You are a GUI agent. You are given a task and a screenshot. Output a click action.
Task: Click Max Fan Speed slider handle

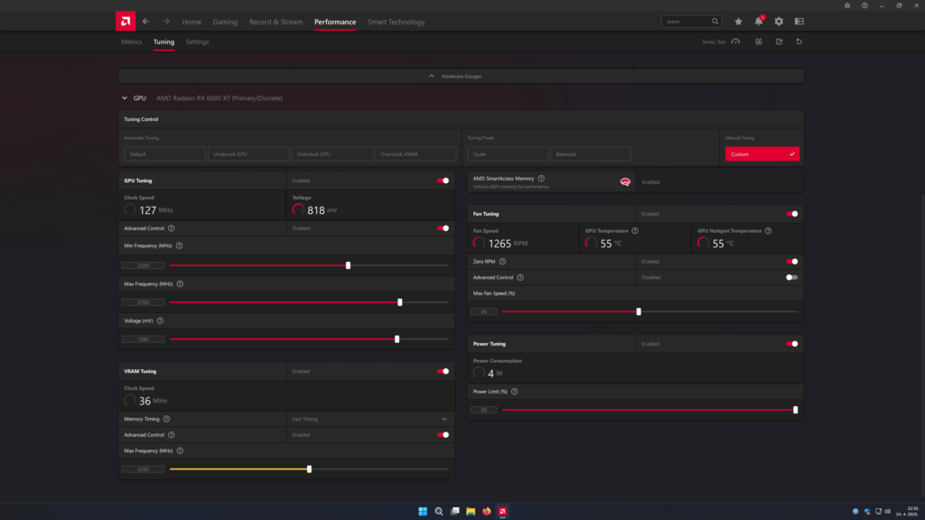click(639, 311)
